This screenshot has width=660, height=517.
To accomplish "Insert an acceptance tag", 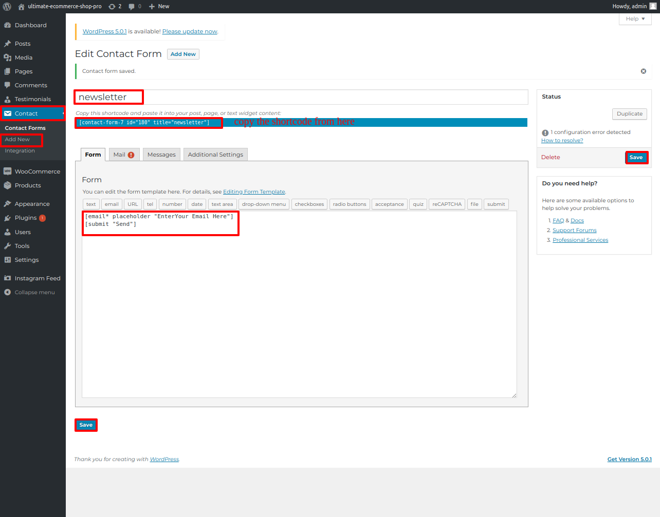I will click(x=390, y=204).
